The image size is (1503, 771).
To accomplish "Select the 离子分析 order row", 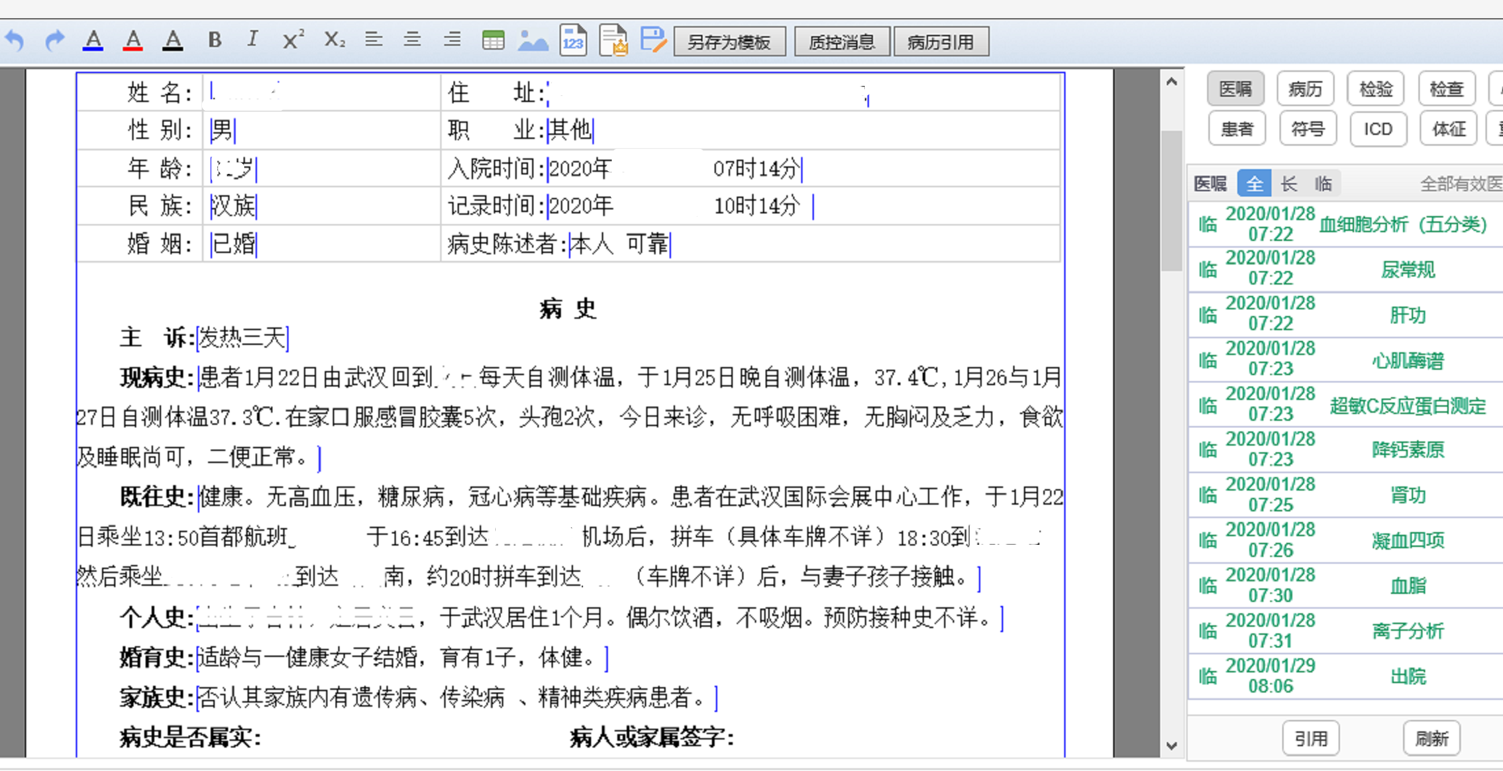I will pyautogui.click(x=1345, y=631).
